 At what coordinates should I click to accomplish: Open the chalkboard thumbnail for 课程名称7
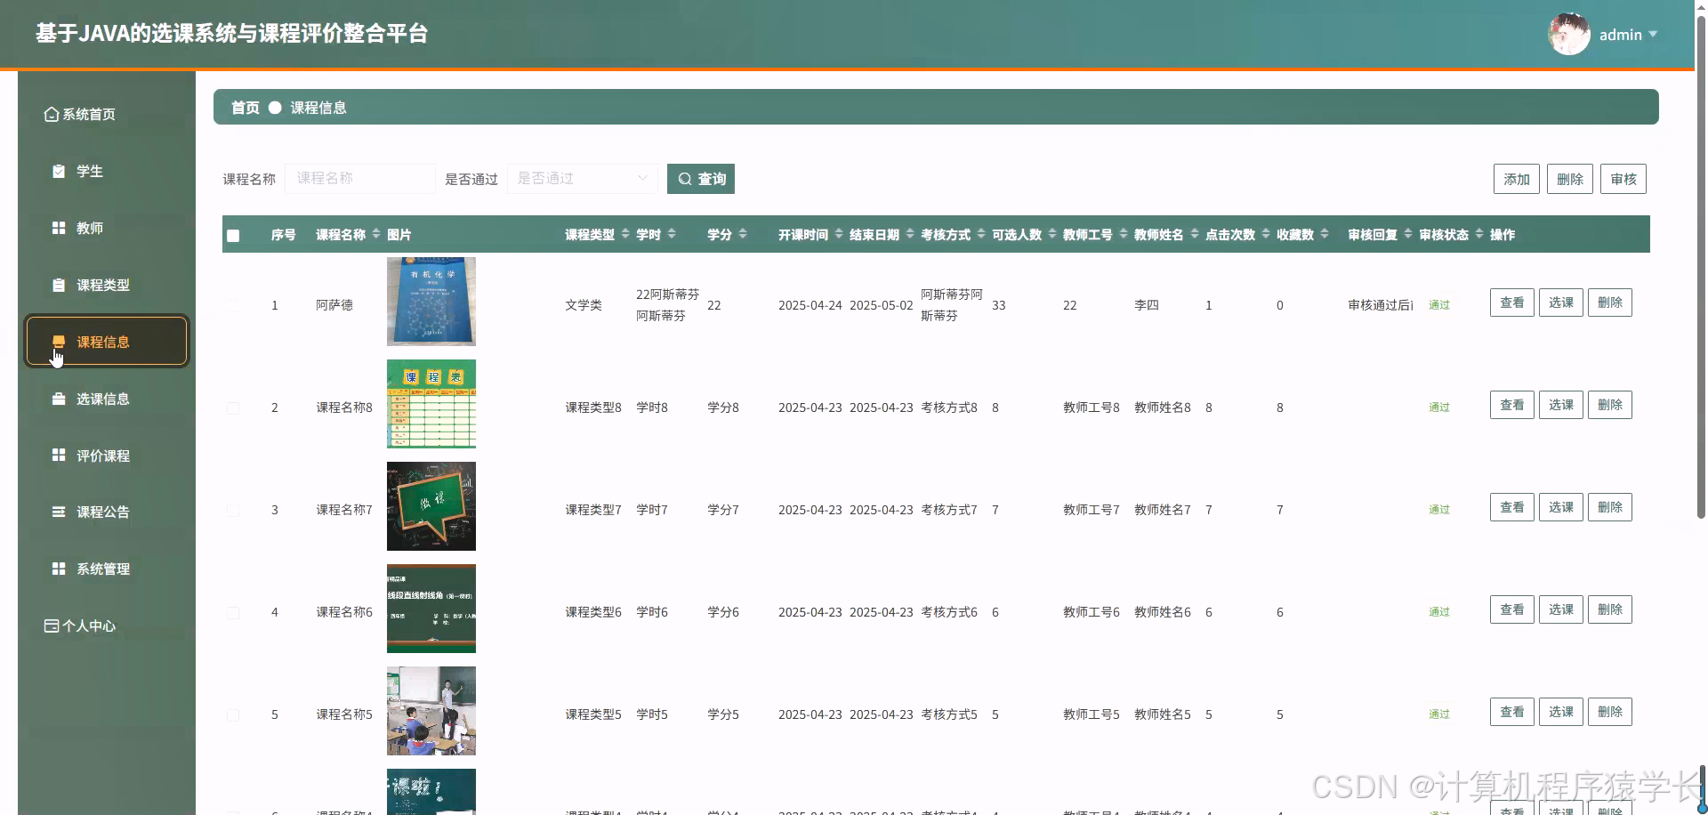431,506
